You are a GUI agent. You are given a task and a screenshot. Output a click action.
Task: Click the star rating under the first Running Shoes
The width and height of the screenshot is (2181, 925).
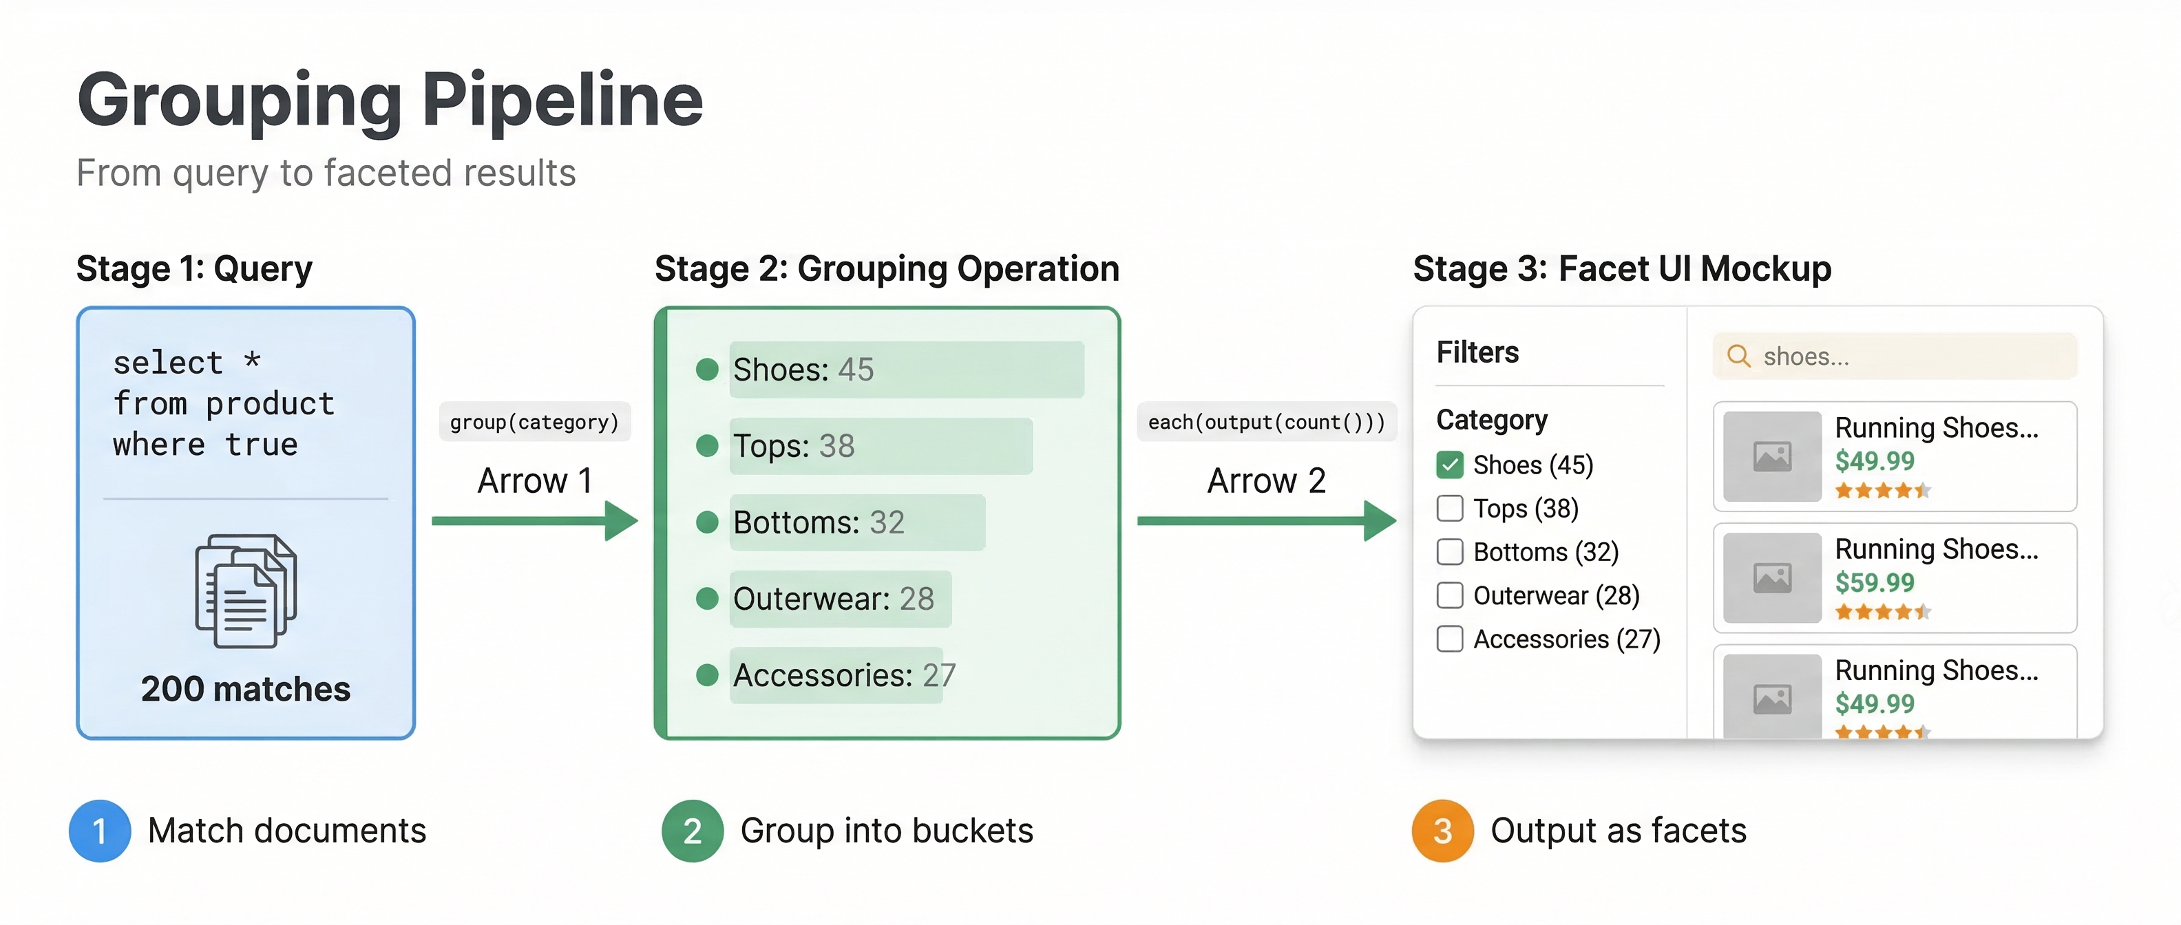(1883, 491)
